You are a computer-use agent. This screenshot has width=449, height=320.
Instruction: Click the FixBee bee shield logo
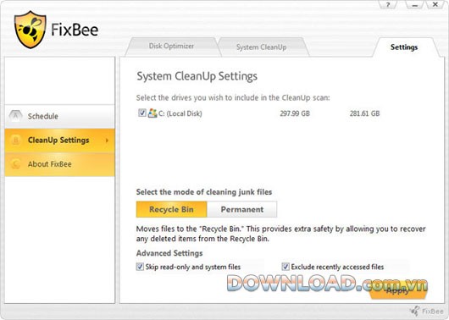coord(30,30)
